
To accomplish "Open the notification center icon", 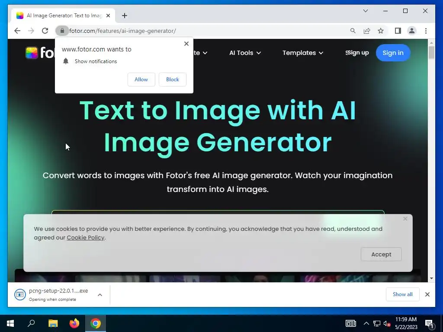I will click(x=430, y=324).
